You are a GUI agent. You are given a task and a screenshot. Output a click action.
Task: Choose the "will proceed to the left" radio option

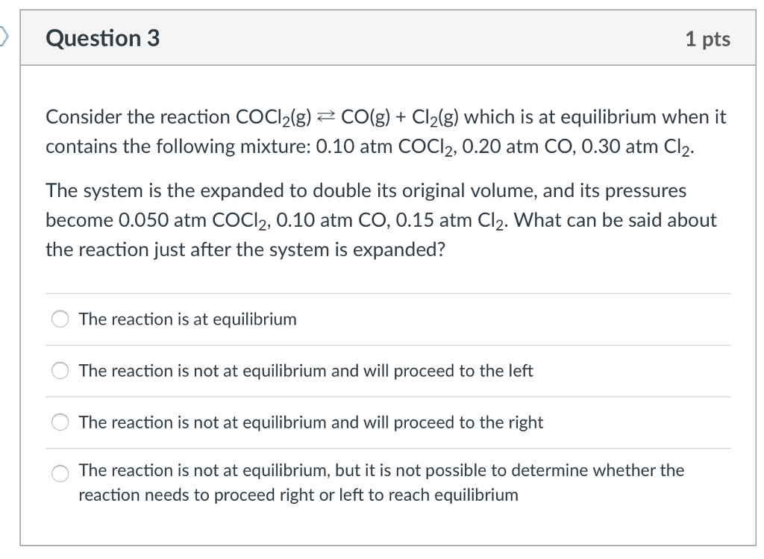(60, 371)
